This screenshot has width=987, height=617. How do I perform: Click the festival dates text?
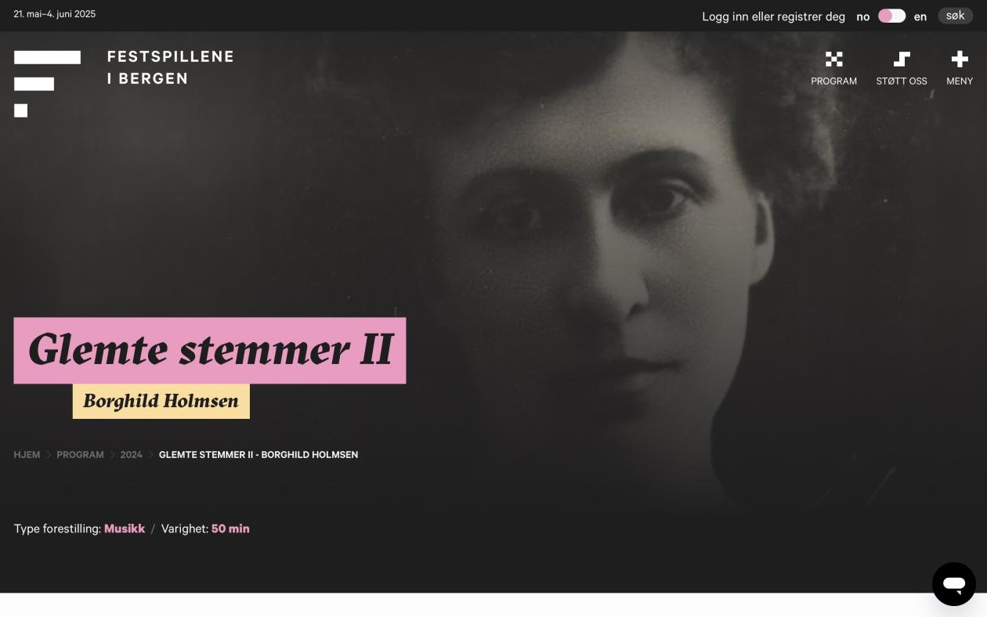click(55, 14)
